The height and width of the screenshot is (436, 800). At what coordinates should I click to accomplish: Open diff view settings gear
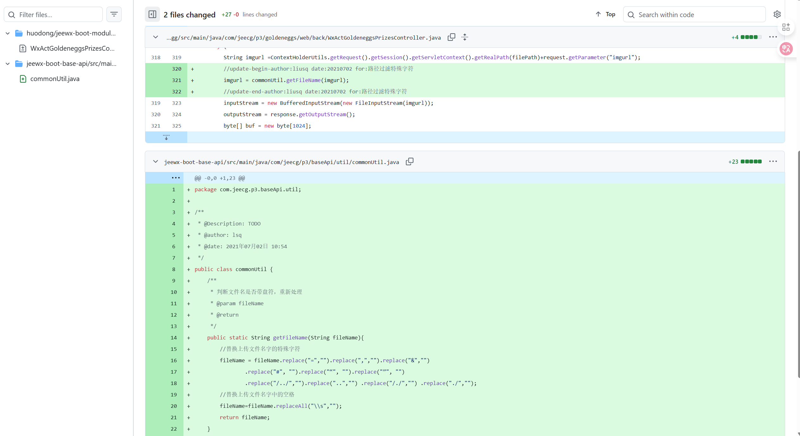pyautogui.click(x=777, y=15)
